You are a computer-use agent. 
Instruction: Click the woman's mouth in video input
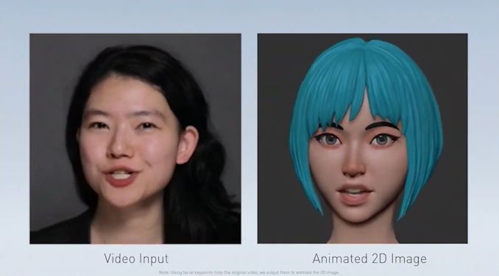tap(121, 177)
